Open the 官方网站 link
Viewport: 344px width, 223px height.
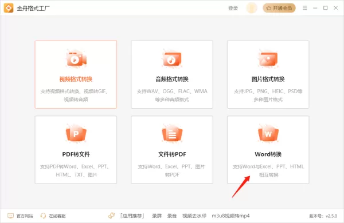25,216
